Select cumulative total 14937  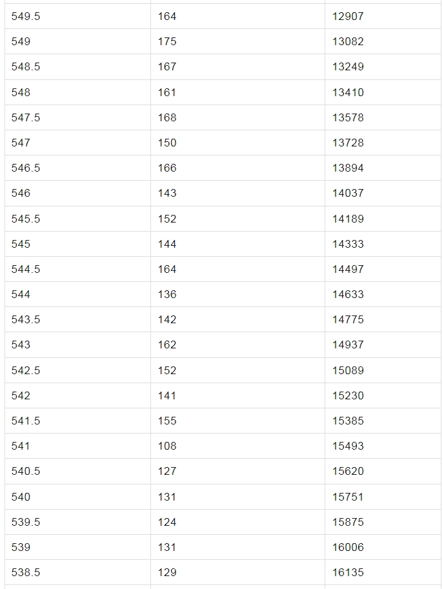348,344
